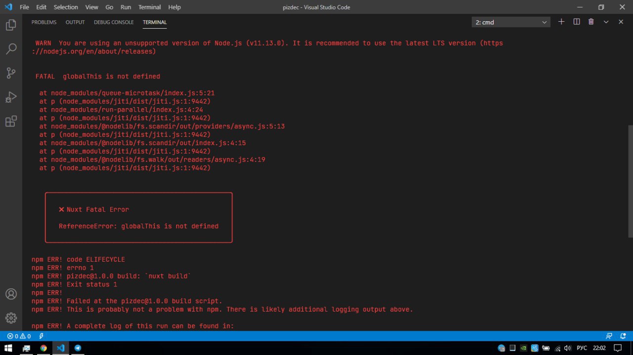Click 'npm ERR! errno 1' line

click(x=62, y=268)
